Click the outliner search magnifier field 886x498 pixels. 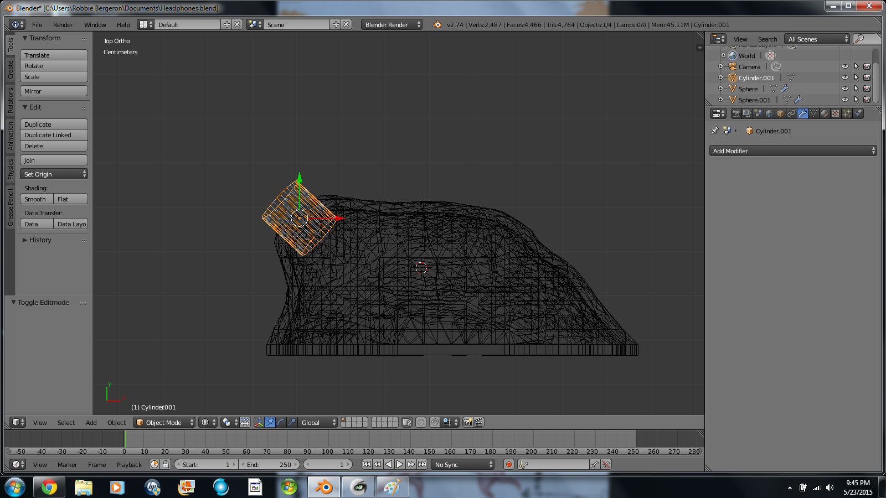click(x=867, y=39)
